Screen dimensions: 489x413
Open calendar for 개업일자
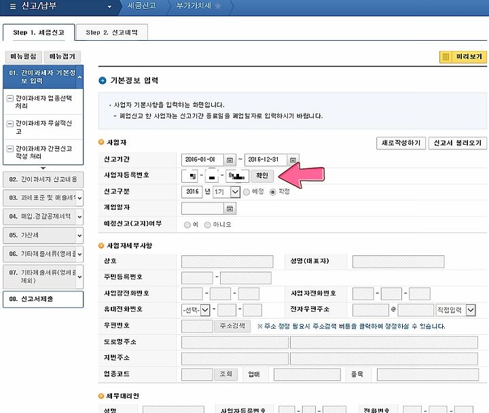point(230,209)
